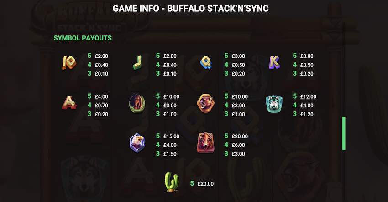This screenshot has height=202, width=388.
Task: Select the blue Q symbol icon
Action: [x=206, y=62]
